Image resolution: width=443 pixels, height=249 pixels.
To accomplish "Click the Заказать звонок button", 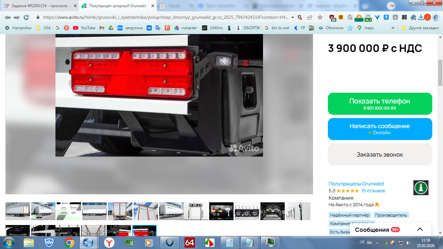I will coord(380,154).
